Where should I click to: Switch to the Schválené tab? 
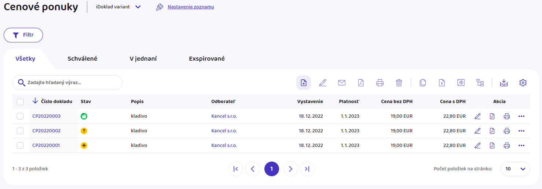pyautogui.click(x=83, y=58)
